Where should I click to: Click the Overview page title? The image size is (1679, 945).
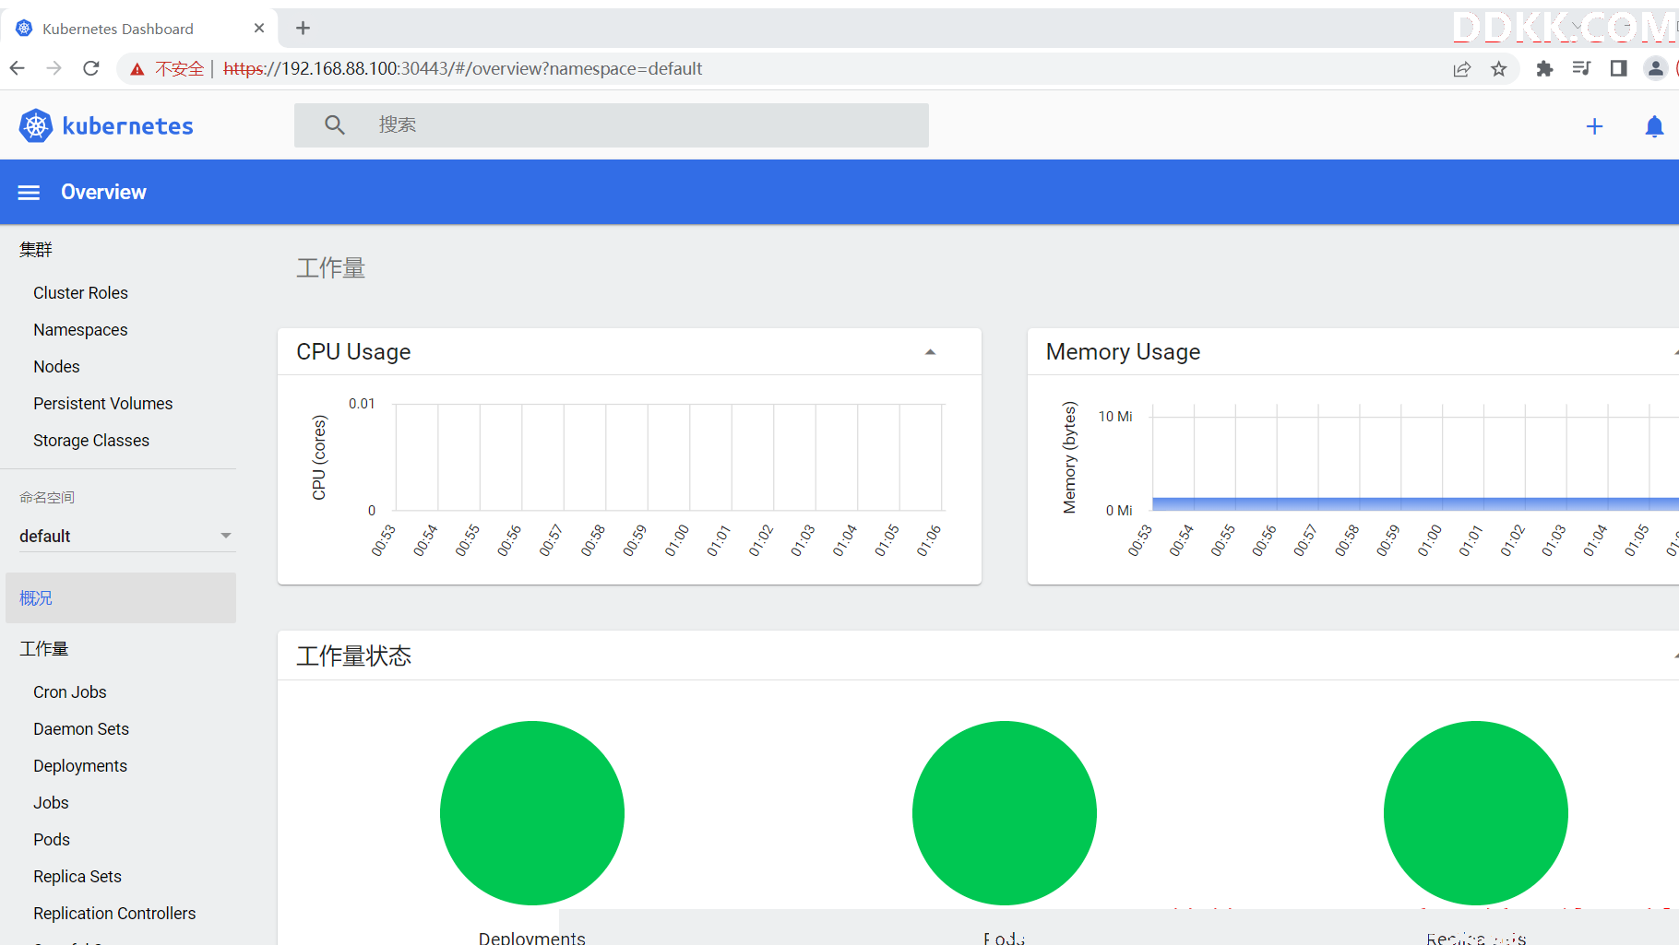(103, 192)
